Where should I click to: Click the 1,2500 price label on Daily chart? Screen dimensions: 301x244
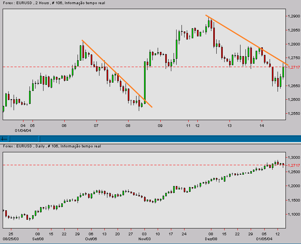[x=294, y=172]
